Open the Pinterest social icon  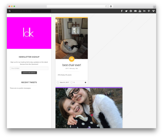coord(149,11)
